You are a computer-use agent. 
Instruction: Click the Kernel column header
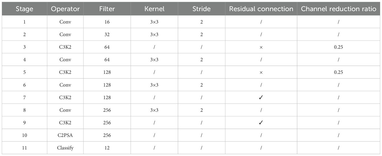coord(154,9)
